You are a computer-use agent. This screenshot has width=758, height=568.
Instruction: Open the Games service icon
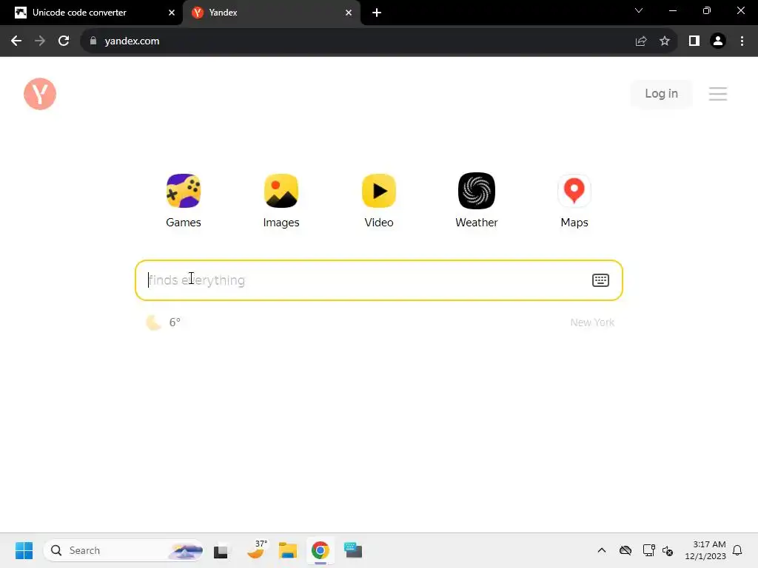pyautogui.click(x=184, y=191)
